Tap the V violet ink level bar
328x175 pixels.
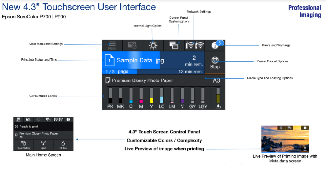coord(182,95)
